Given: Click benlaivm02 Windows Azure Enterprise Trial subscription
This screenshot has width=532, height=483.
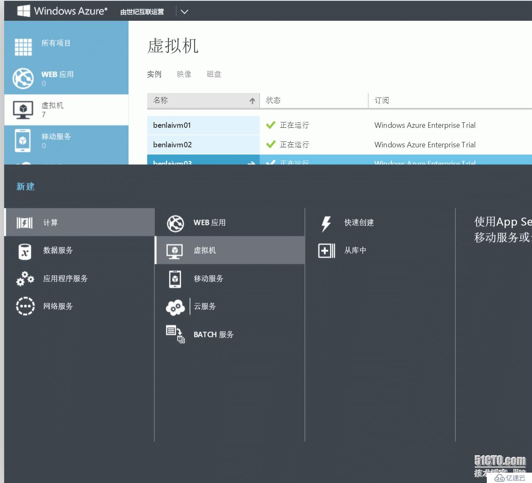Looking at the screenshot, I should coord(425,145).
